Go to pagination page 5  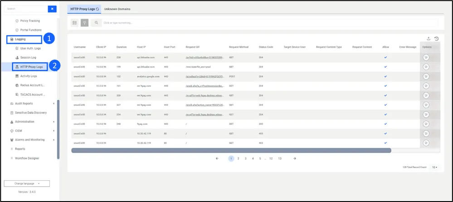(260, 158)
